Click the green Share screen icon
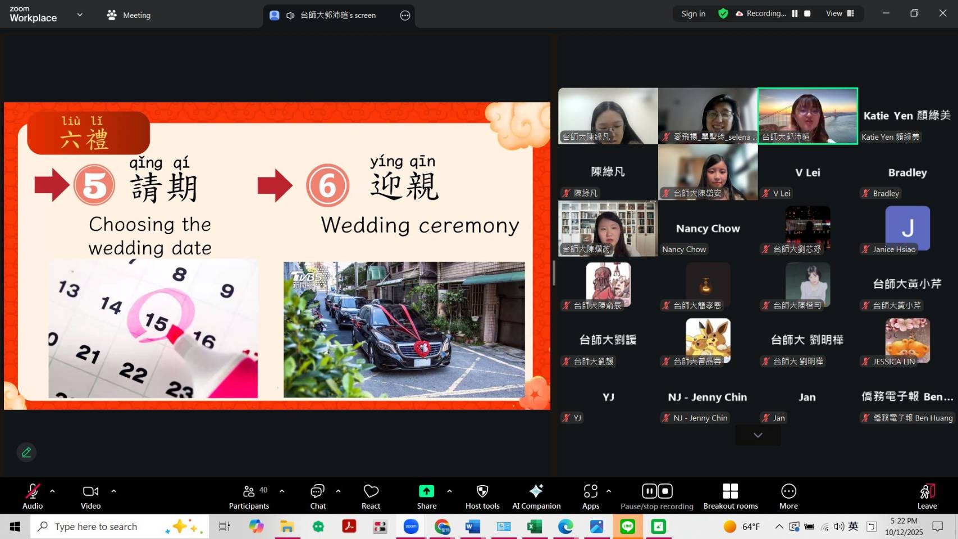958x539 pixels. [x=426, y=490]
